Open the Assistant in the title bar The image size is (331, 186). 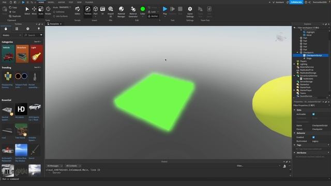tap(278, 2)
